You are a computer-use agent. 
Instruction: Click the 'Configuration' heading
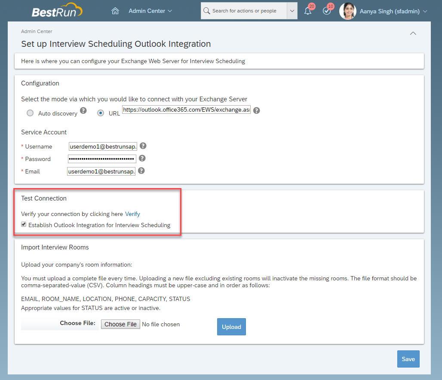point(40,83)
